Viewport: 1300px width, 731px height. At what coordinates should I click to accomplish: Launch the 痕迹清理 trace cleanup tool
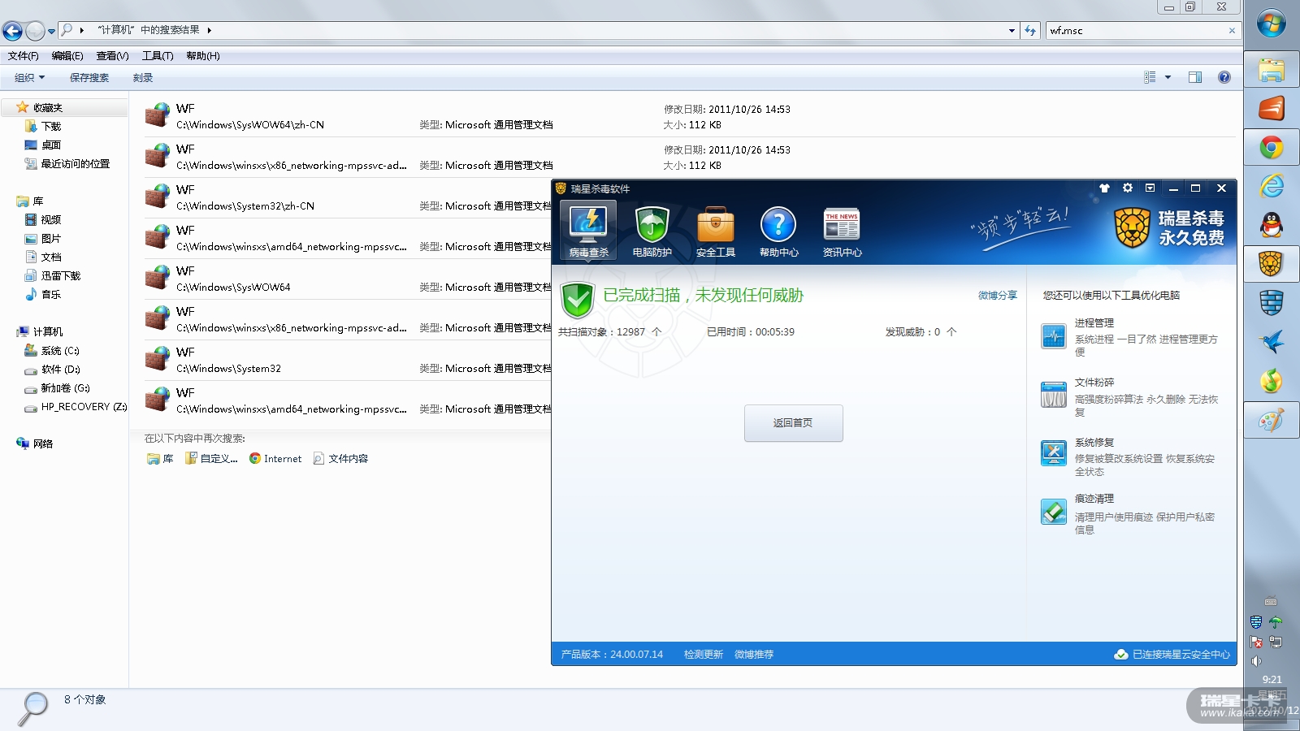tap(1130, 513)
